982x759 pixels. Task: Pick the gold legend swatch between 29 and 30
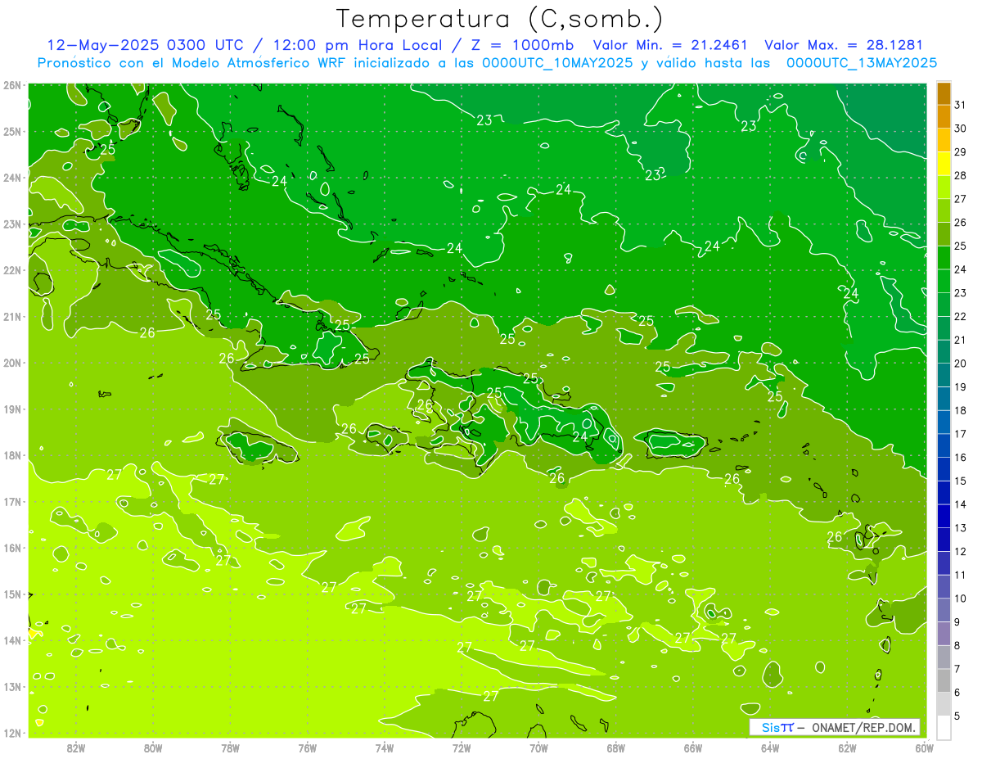(944, 140)
